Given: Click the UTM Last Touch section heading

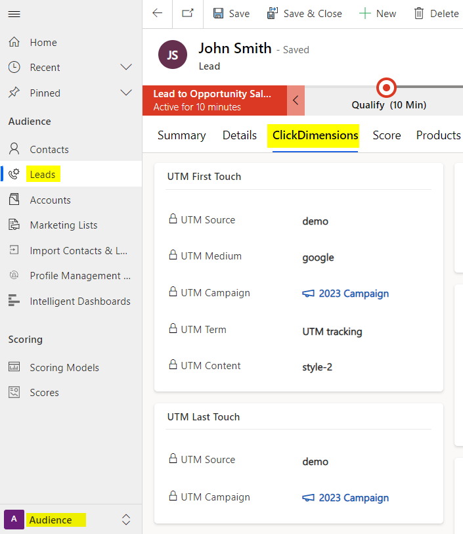Looking at the screenshot, I should (203, 417).
